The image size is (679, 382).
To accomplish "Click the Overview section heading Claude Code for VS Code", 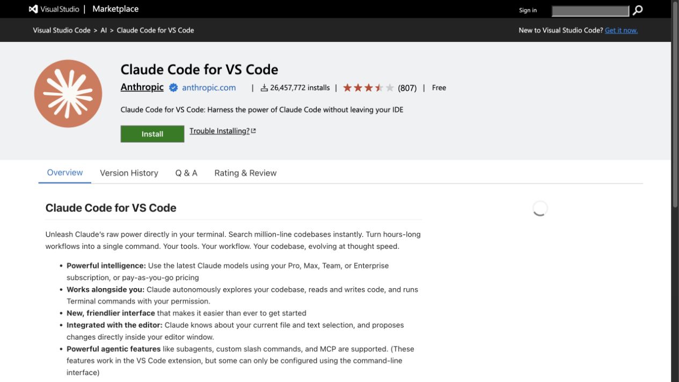I will coord(111,208).
